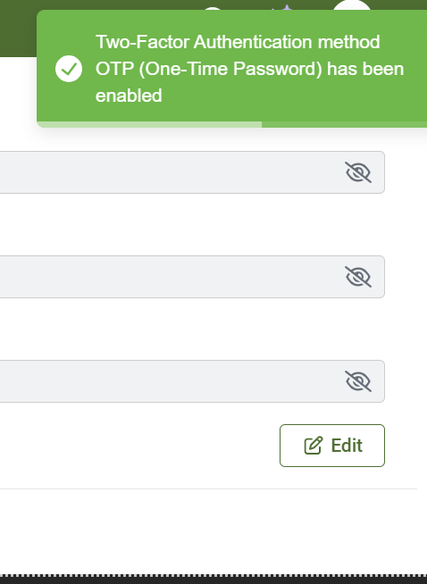Click the "OTP (One-Time Password)" notification text
Image resolution: width=427 pixels, height=584 pixels.
click(x=209, y=69)
